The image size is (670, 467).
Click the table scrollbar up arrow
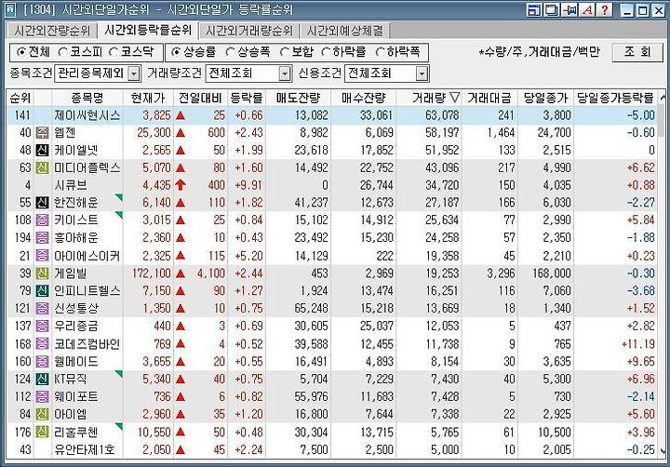click(x=662, y=98)
